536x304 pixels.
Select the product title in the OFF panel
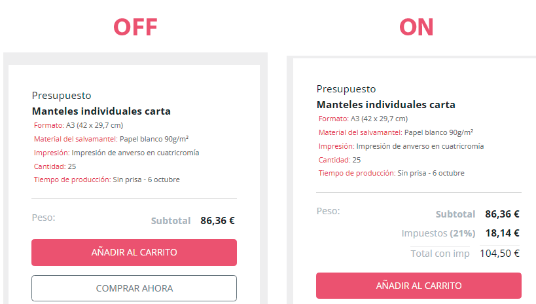point(101,111)
